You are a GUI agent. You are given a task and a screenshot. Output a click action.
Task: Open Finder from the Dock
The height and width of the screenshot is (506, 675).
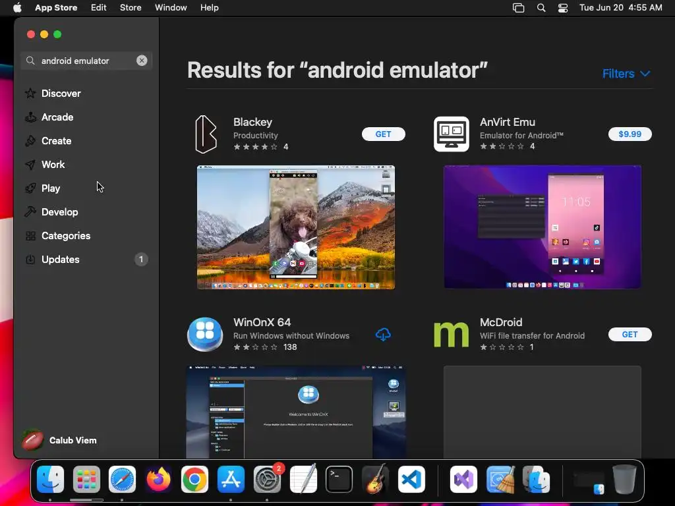[50, 479]
